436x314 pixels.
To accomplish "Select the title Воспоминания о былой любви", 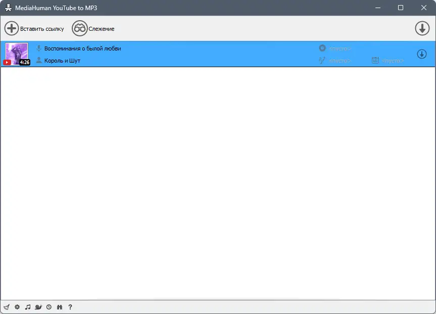I will [82, 48].
